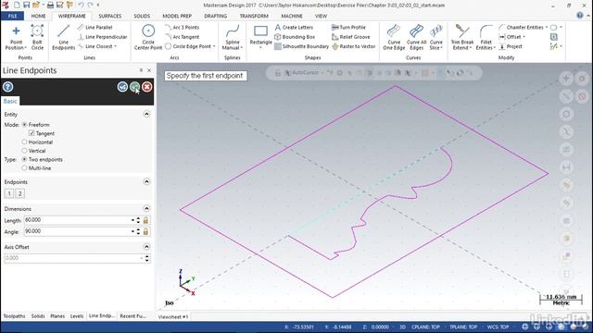Image resolution: width=593 pixels, height=333 pixels.
Task: Choose the Raster to Vector tool
Action: (354, 46)
